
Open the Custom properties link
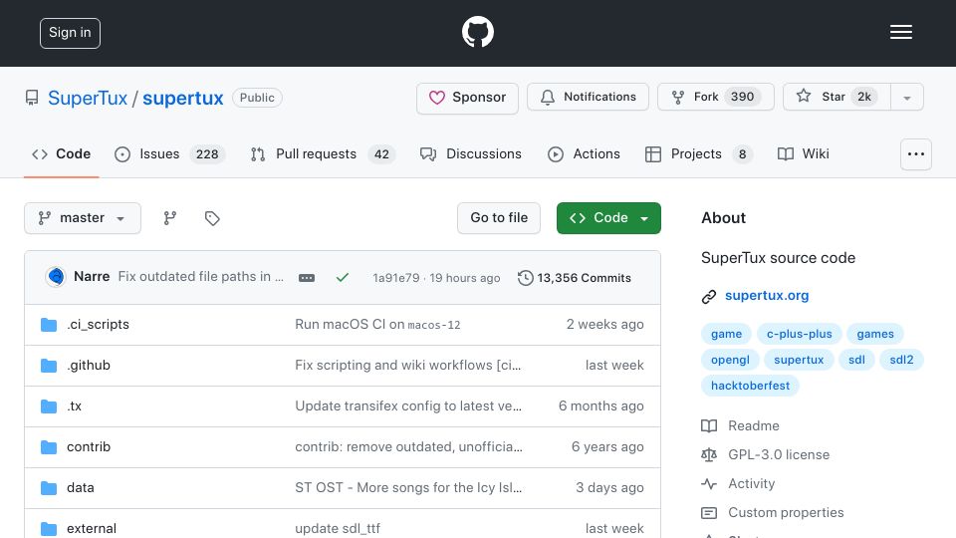[x=786, y=513]
